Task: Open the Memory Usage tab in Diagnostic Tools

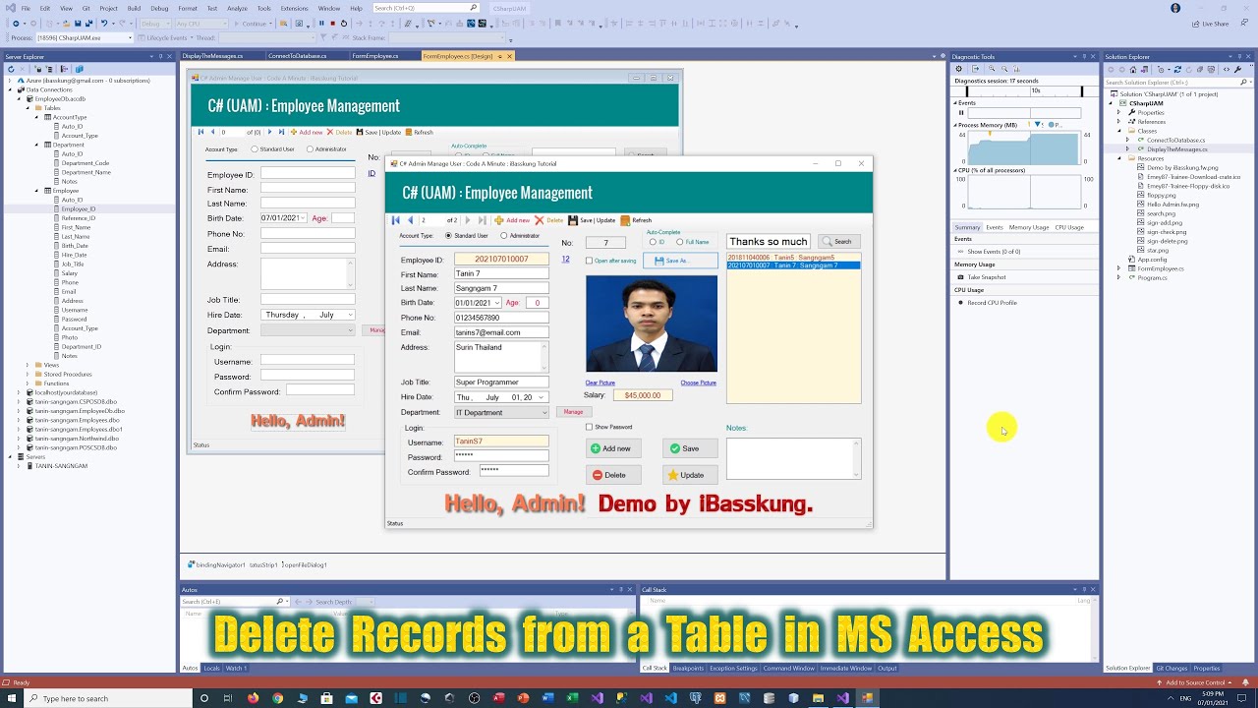Action: [1028, 227]
